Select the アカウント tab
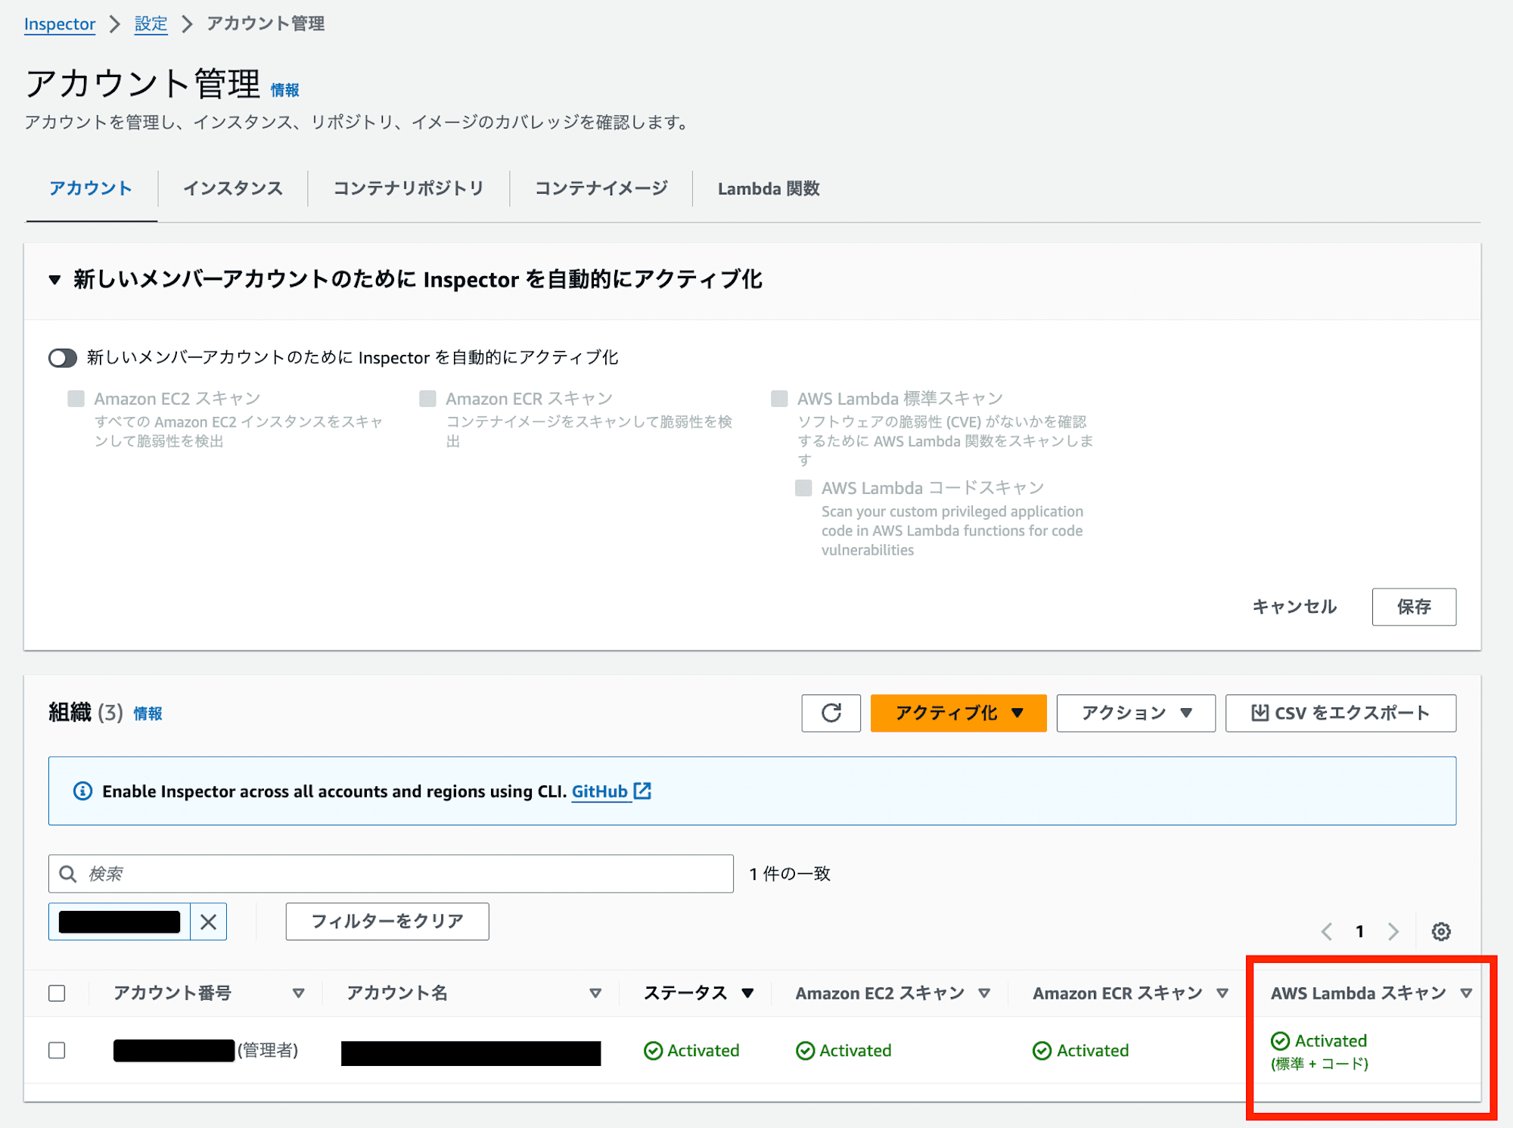1513x1128 pixels. point(91,188)
